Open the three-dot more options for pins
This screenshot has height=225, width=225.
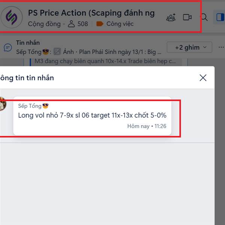click(221, 47)
